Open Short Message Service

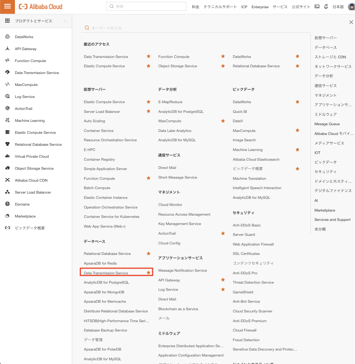[178, 178]
